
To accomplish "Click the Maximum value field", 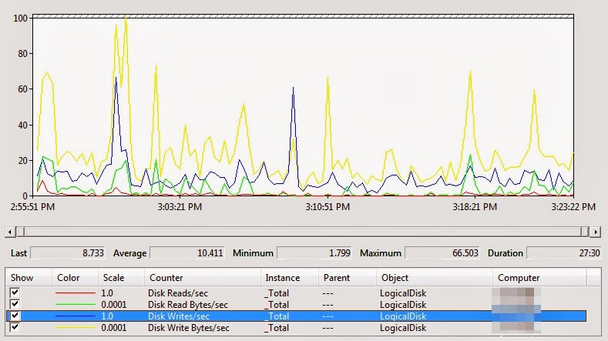I will coord(442,253).
